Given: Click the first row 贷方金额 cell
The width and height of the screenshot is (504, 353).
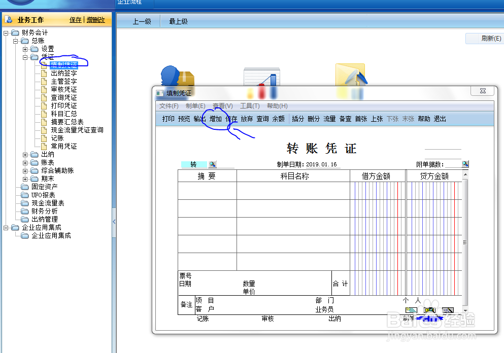Looking at the screenshot, I should tap(434, 191).
